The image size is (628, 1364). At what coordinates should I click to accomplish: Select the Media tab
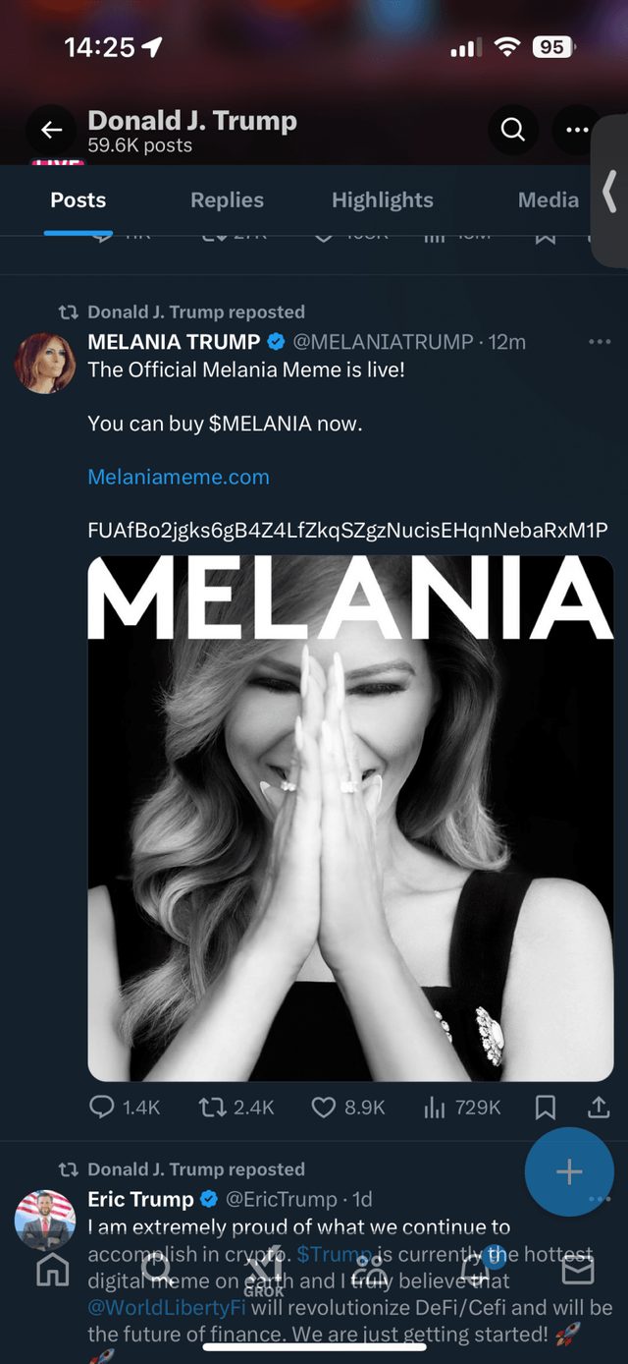point(548,199)
